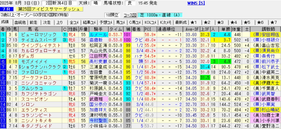Click the yellow race title 第25回アイビスサマーダッシュ

49,9
